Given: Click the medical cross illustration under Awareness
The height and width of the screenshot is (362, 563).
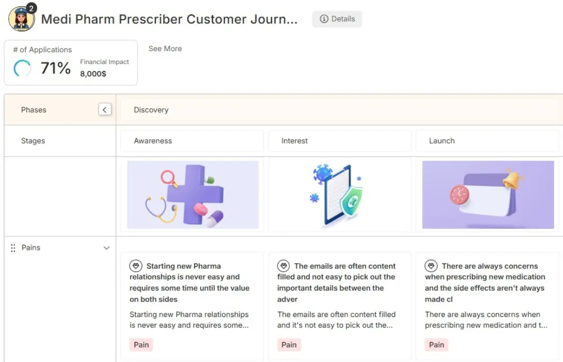Looking at the screenshot, I should [x=192, y=195].
